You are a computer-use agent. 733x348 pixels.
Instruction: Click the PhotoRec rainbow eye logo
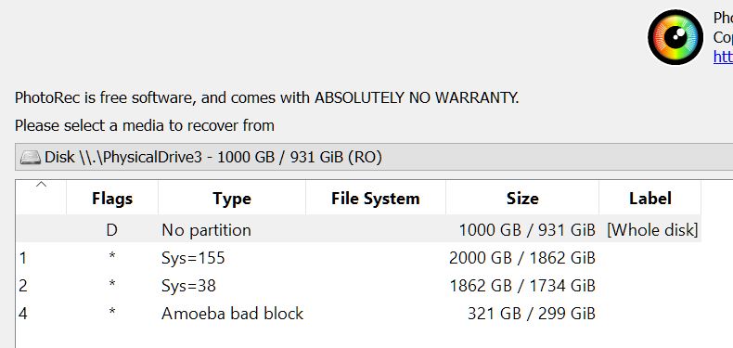[x=675, y=37]
